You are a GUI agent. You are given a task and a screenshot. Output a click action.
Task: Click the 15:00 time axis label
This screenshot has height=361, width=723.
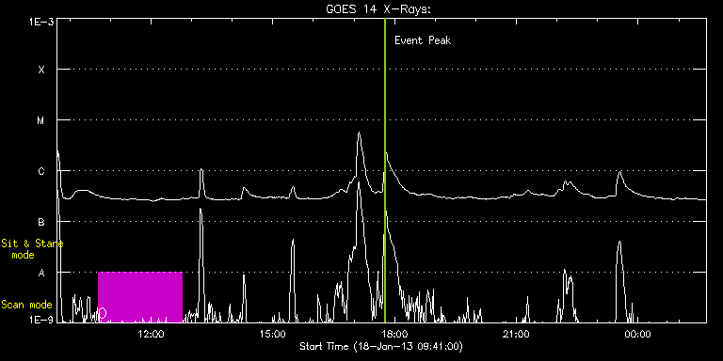click(x=273, y=334)
